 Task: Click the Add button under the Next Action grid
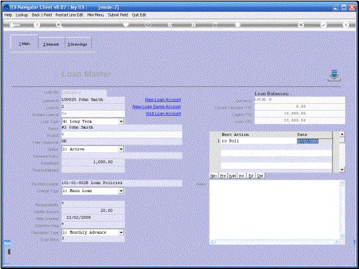[x=232, y=176]
